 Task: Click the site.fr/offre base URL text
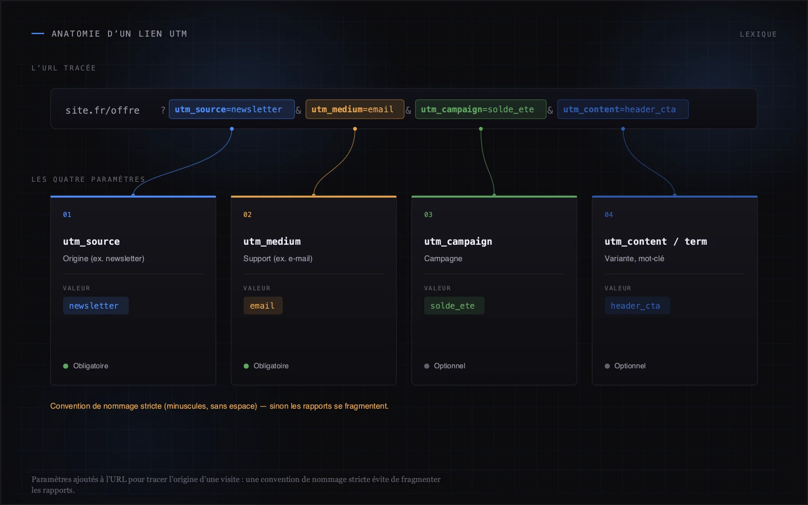point(102,110)
